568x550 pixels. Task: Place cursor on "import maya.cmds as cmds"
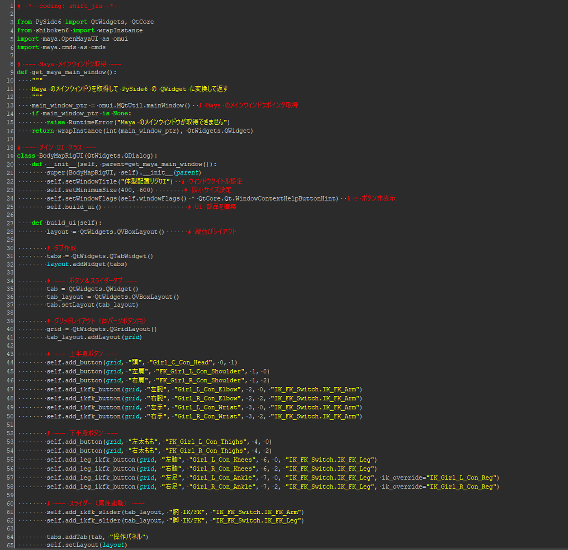(62, 47)
